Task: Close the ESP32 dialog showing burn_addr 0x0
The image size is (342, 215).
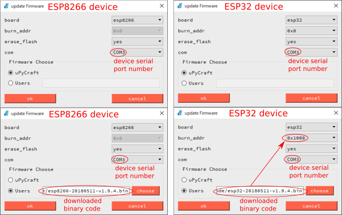Action: [x=336, y=5]
